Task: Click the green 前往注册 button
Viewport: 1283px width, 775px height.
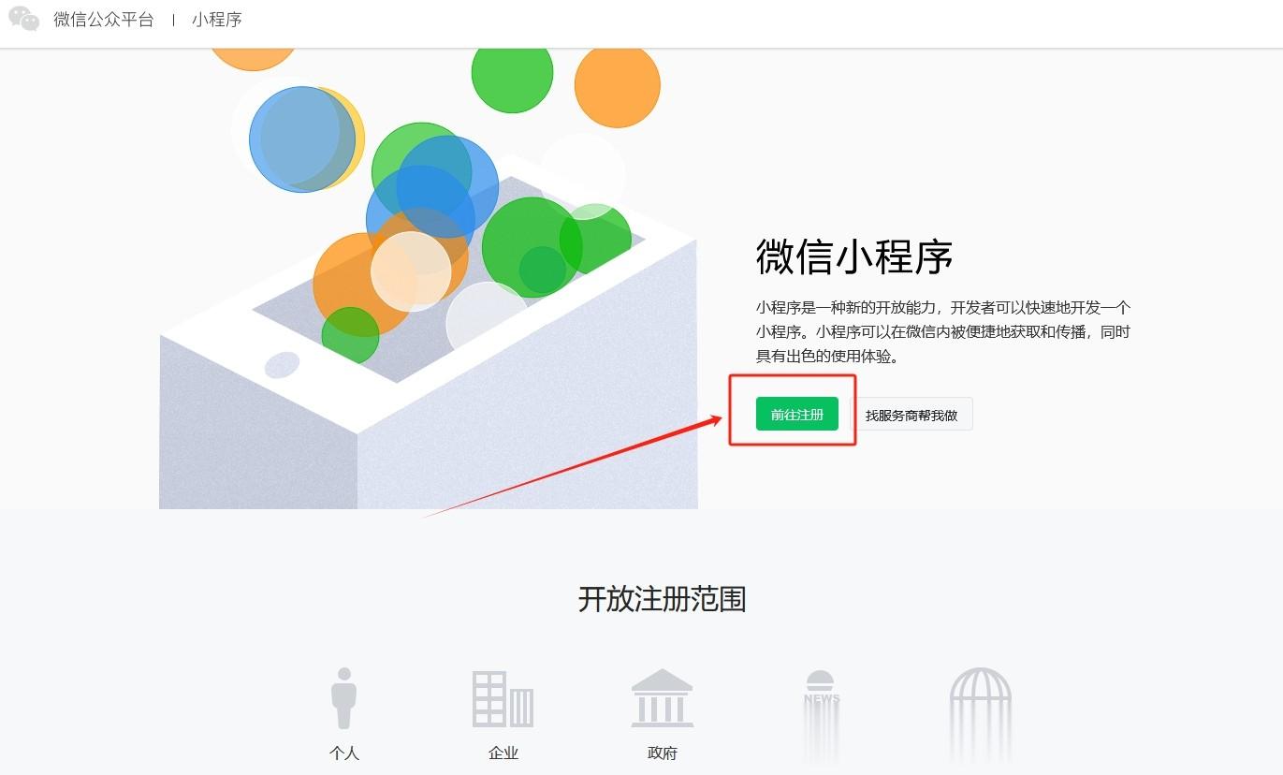Action: point(797,414)
